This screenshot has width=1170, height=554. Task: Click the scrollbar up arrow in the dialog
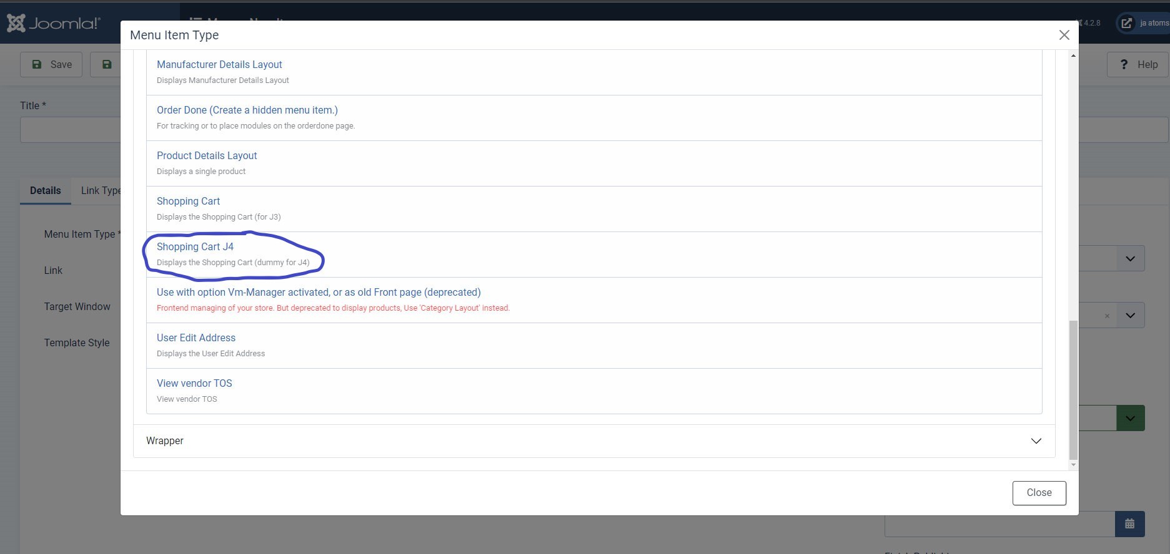tap(1073, 56)
